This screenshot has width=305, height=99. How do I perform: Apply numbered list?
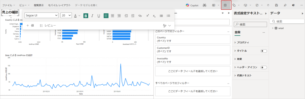coord(168,16)
